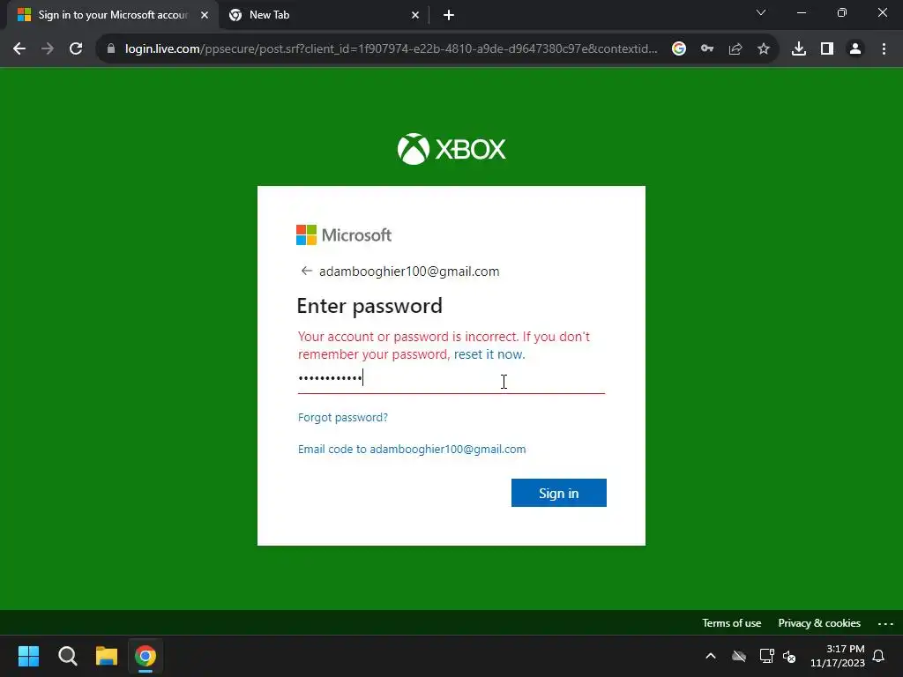The width and height of the screenshot is (903, 677).
Task: Open the Windows Start menu
Action: [28, 656]
